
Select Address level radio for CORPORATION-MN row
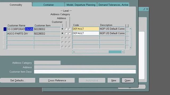pyautogui.click(x=66, y=29)
